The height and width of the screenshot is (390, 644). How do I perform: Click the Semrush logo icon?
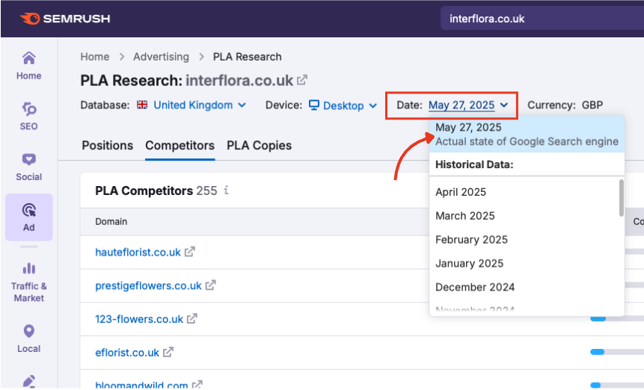click(30, 18)
